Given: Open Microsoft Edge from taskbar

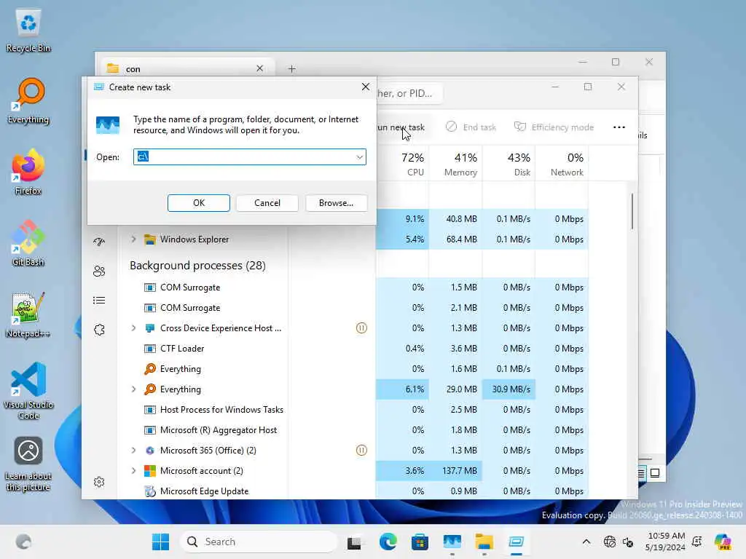Looking at the screenshot, I should pos(388,542).
